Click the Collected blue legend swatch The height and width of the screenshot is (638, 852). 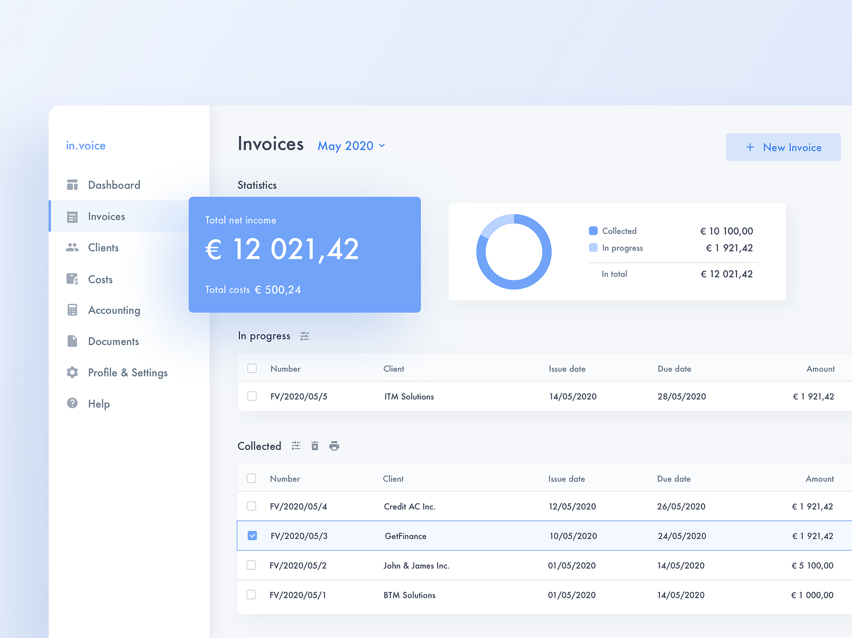click(x=593, y=231)
